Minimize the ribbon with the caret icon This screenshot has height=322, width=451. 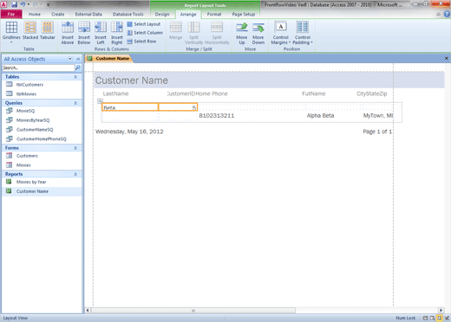(438, 14)
